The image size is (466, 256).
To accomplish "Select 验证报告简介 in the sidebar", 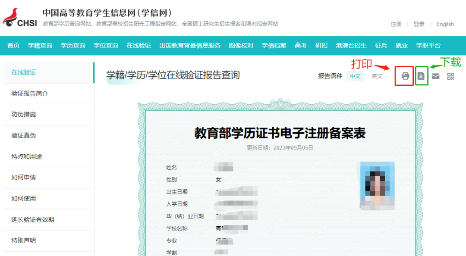I will pos(30,94).
